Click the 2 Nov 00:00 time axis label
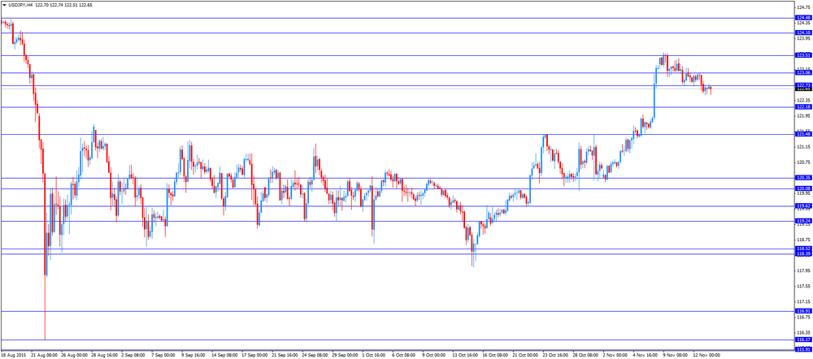The height and width of the screenshot is (359, 813). [616, 356]
